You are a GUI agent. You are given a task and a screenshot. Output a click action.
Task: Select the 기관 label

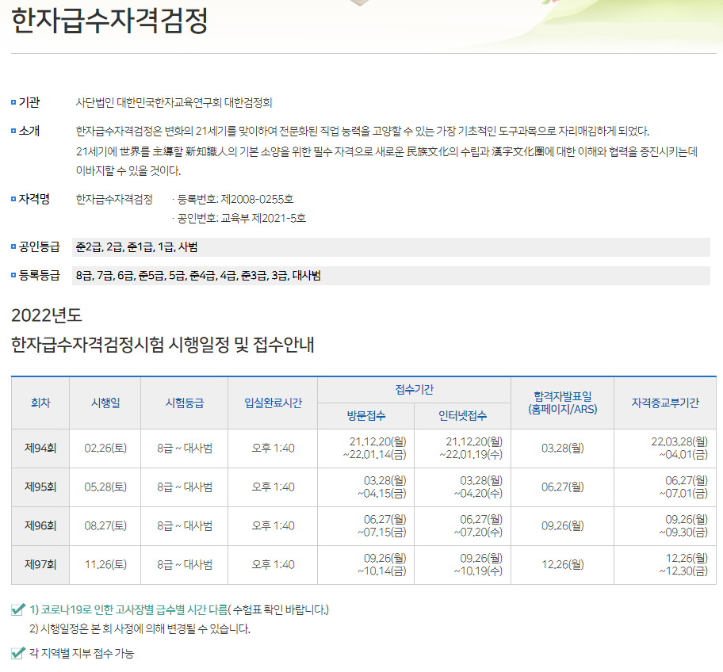click(29, 102)
